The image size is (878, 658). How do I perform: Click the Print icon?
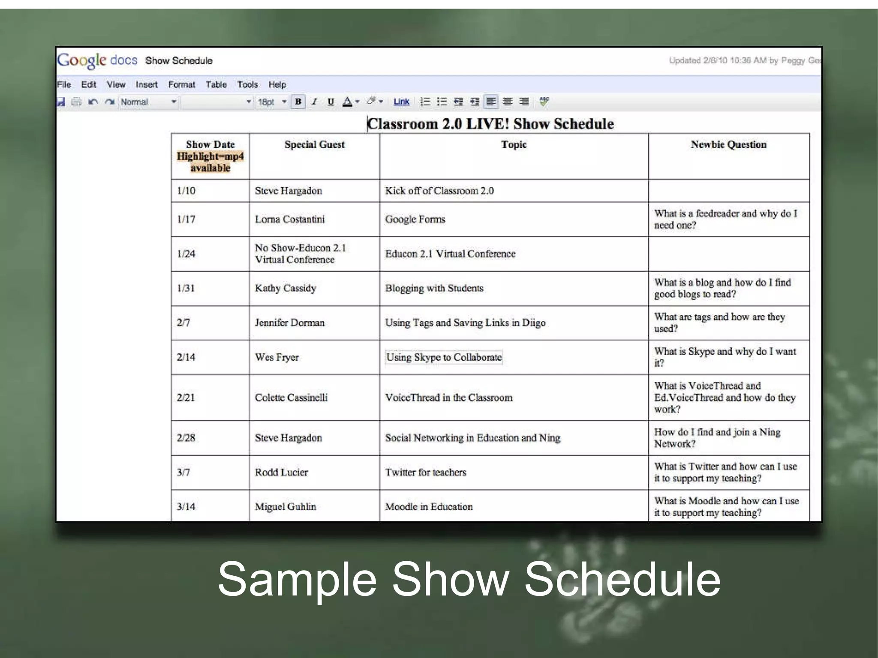(x=77, y=102)
